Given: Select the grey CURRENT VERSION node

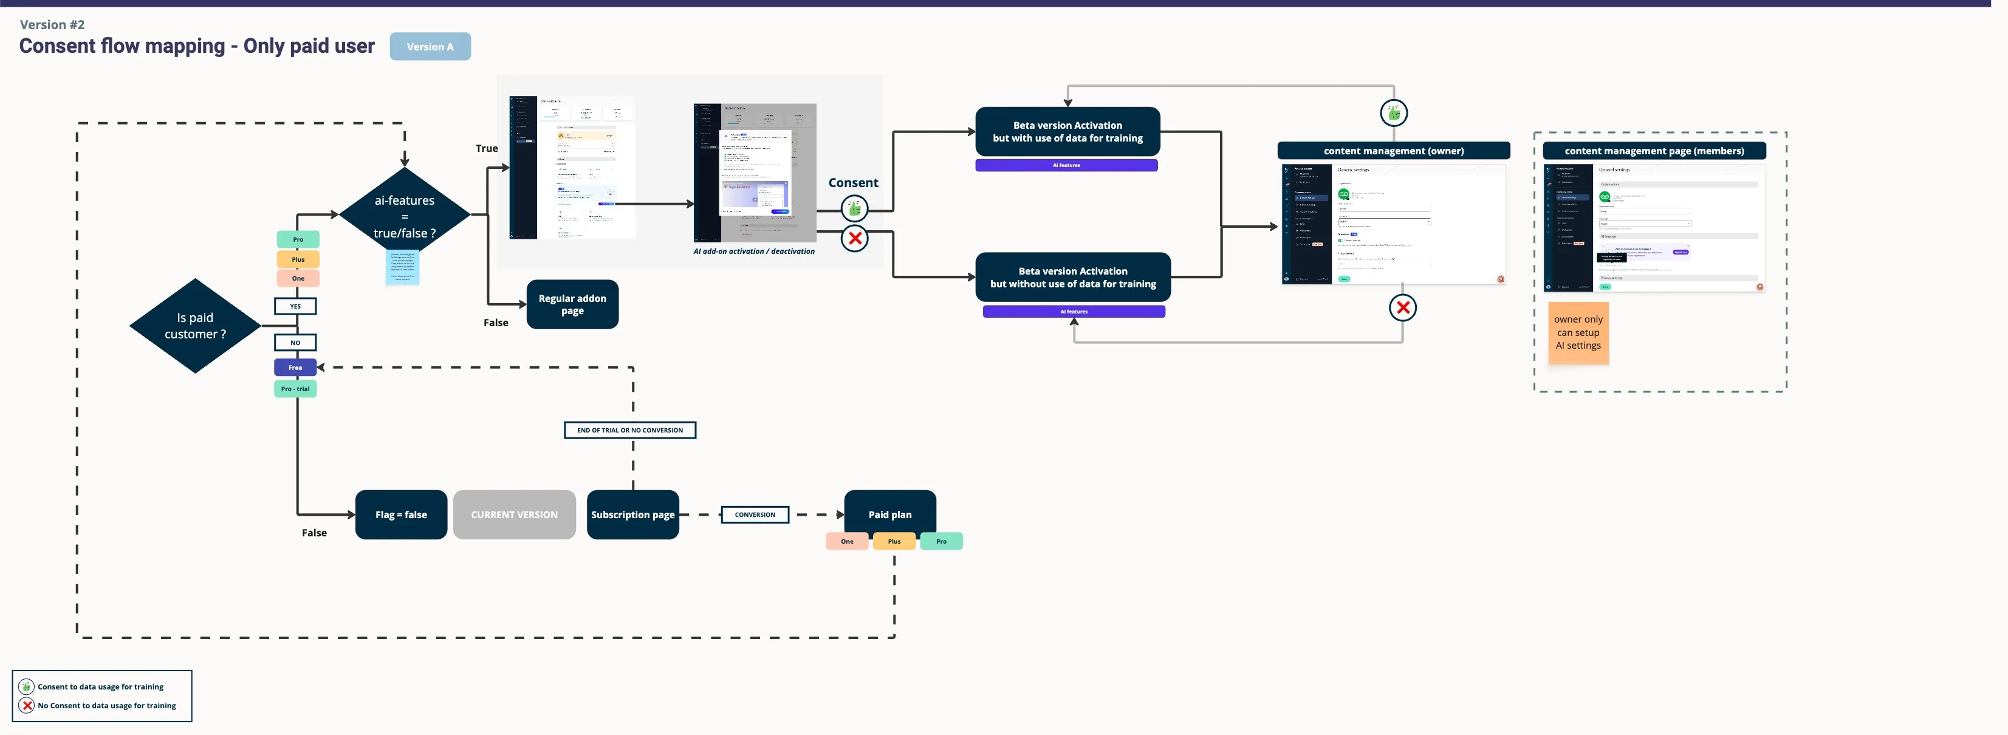Looking at the screenshot, I should click(x=515, y=515).
